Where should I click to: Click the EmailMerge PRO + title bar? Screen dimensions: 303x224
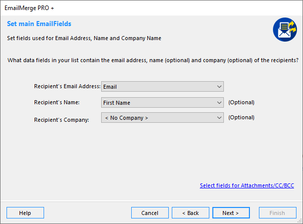click(x=151, y=8)
